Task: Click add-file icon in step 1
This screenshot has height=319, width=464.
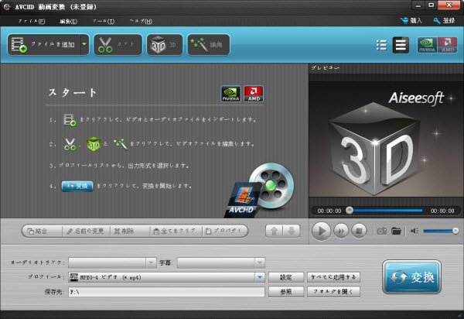Action: coord(70,120)
